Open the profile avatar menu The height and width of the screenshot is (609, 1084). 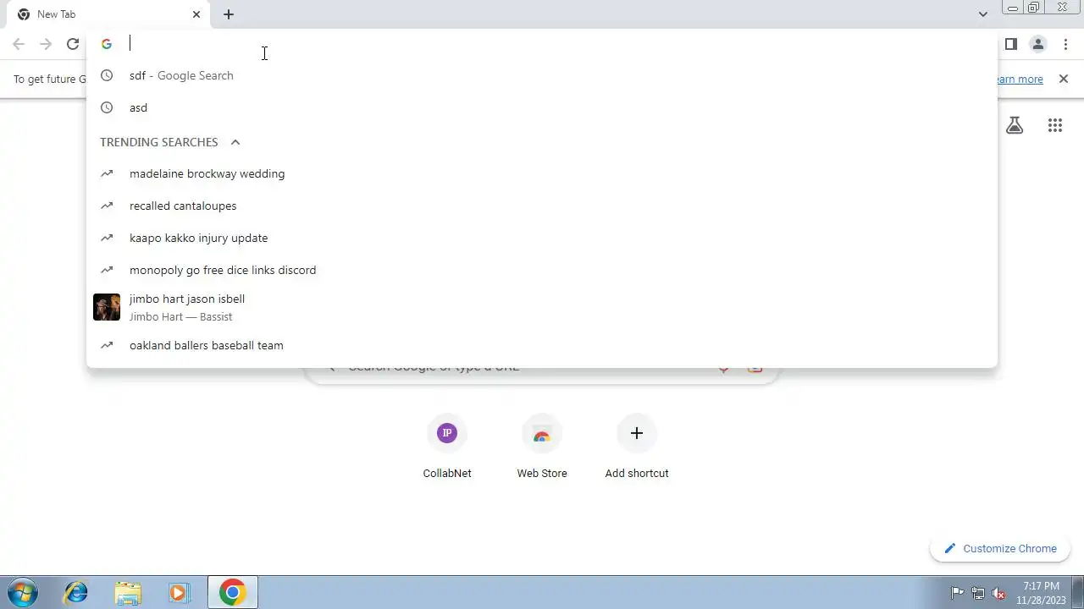coord(1037,44)
